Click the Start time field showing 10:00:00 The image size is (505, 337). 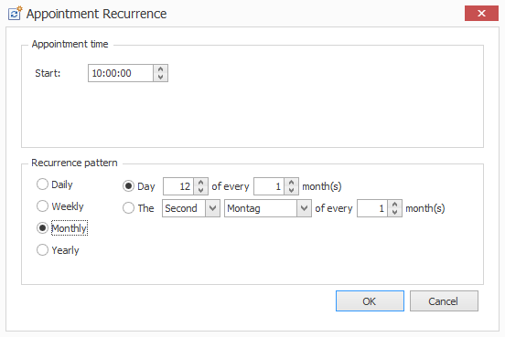click(121, 73)
